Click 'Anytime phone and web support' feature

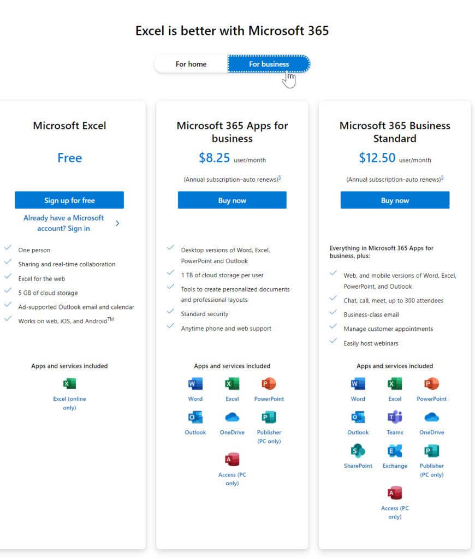click(x=226, y=328)
